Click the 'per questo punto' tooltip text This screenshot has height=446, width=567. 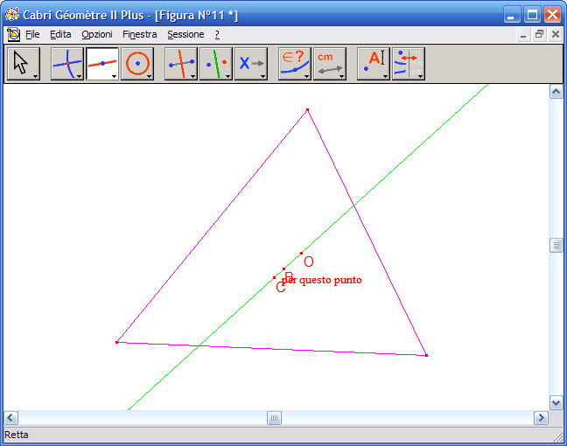pos(321,280)
